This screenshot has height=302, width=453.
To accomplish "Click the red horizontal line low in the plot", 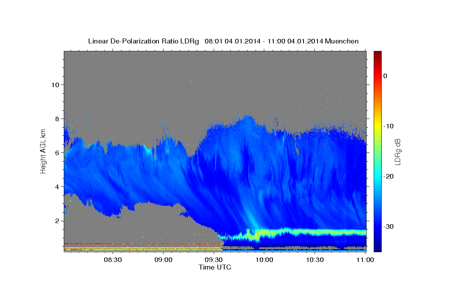I will [143, 243].
